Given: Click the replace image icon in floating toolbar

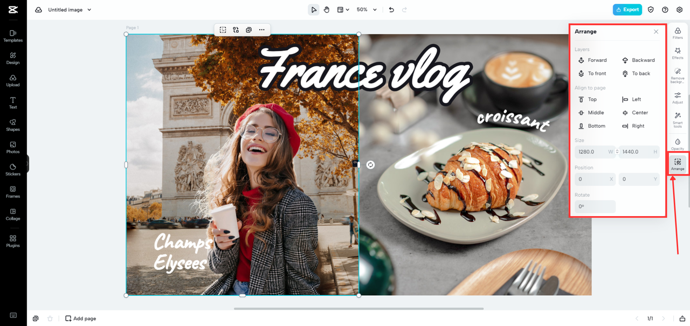Looking at the screenshot, I should (x=236, y=30).
